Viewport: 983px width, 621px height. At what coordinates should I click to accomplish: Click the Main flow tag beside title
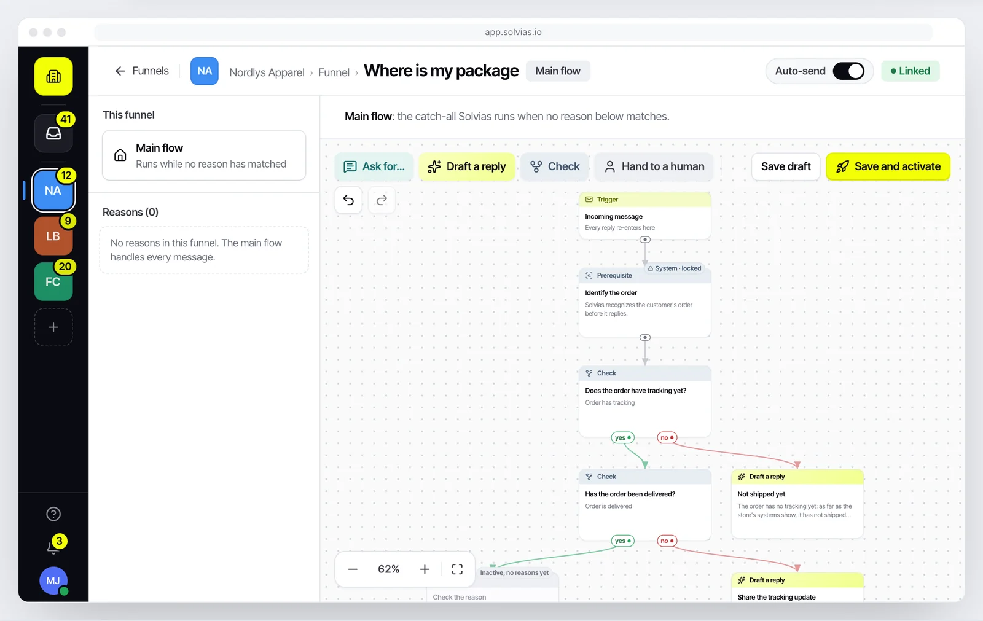[558, 71]
